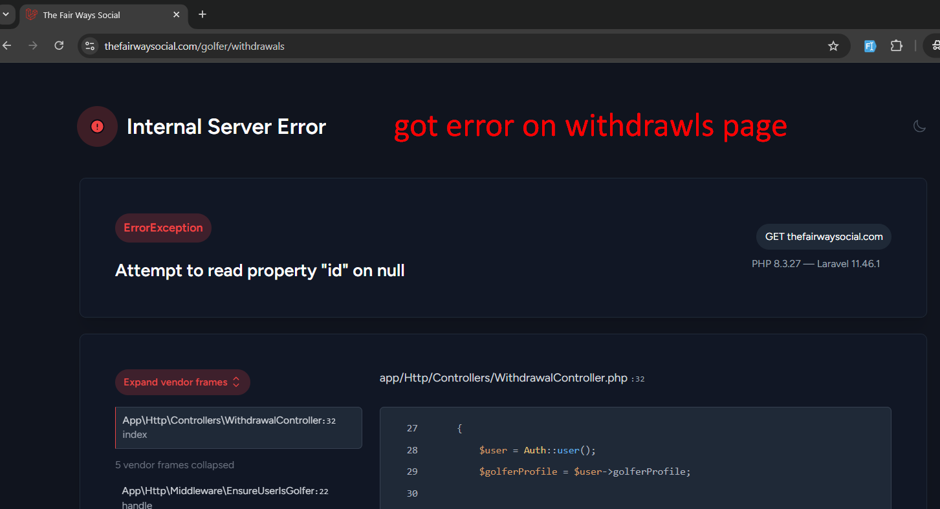The image size is (940, 509).
Task: Reload the withdrawals page
Action: pyautogui.click(x=59, y=45)
